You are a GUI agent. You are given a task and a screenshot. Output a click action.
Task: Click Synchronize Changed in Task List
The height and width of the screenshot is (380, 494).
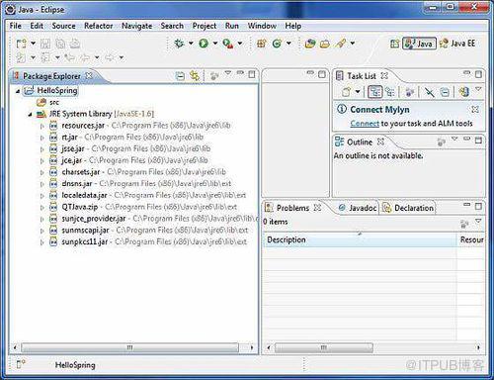click(464, 92)
